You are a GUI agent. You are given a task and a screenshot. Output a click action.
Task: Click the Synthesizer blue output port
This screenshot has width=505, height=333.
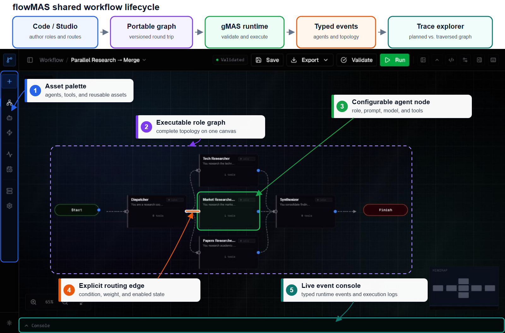tap(335, 211)
